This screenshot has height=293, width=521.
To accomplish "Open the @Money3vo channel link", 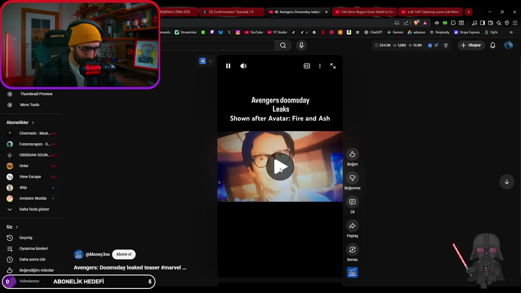I will pyautogui.click(x=98, y=254).
